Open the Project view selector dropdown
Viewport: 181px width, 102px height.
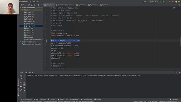(x=24, y=5)
